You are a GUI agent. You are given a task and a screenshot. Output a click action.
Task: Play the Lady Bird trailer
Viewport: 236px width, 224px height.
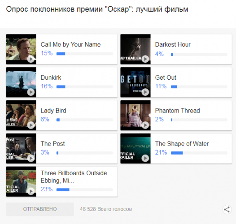(x=31, y=125)
